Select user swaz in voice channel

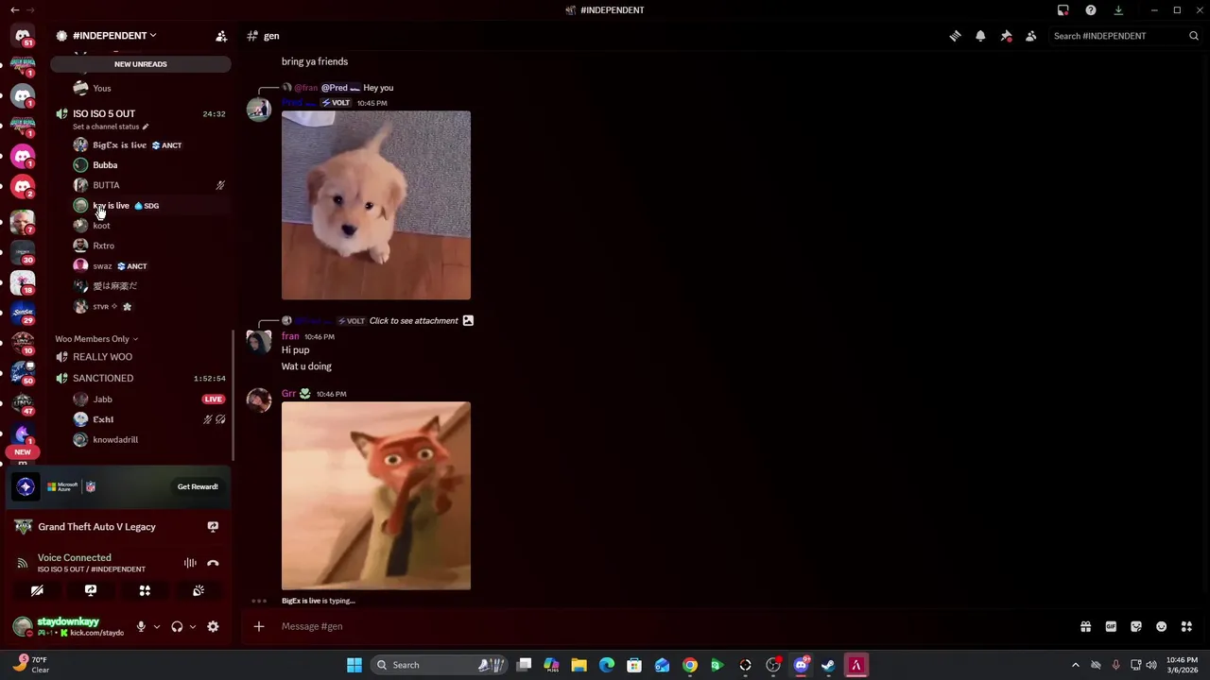tap(102, 266)
